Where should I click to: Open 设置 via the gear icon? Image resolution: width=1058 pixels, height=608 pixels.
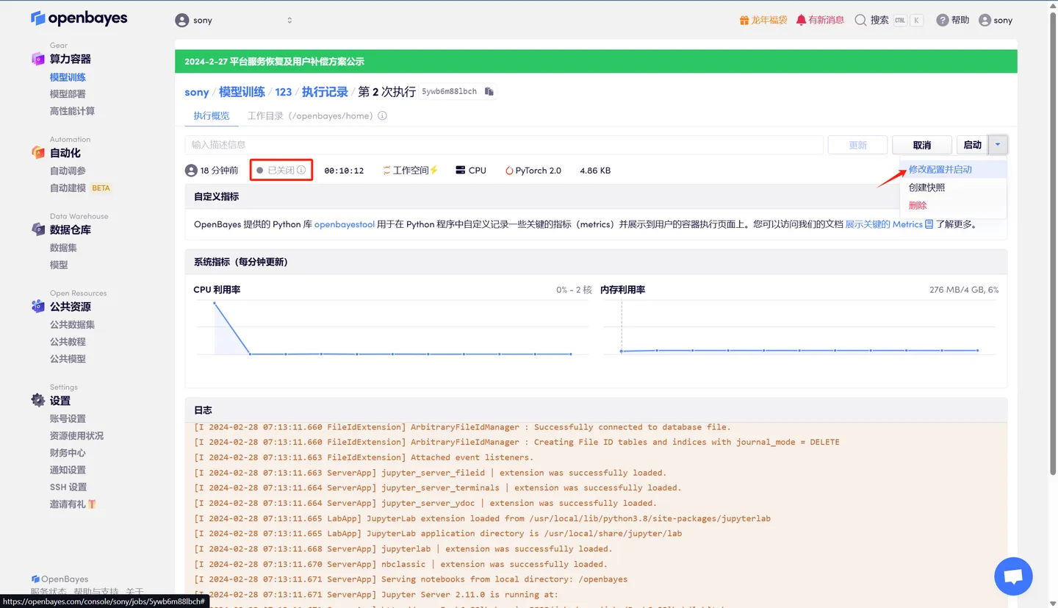pyautogui.click(x=38, y=401)
